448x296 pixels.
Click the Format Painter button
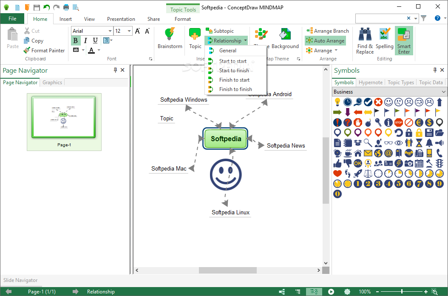coord(44,50)
